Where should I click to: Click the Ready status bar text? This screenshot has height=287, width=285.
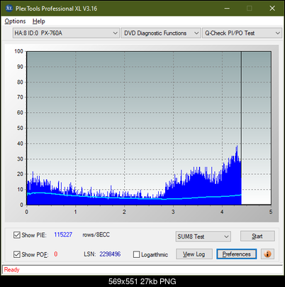(x=11, y=270)
